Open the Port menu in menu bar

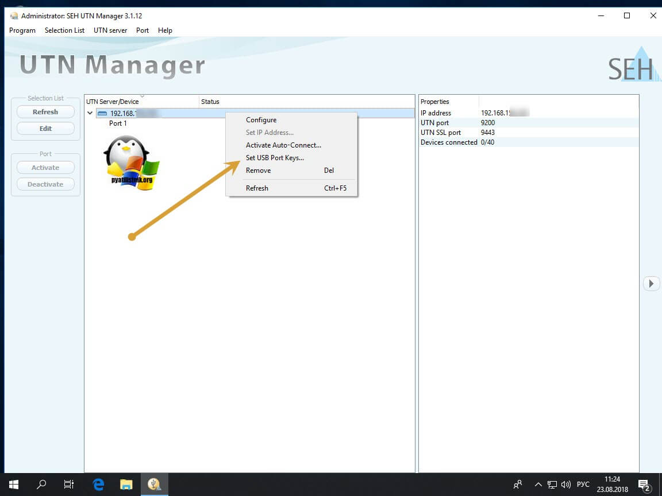tap(143, 30)
